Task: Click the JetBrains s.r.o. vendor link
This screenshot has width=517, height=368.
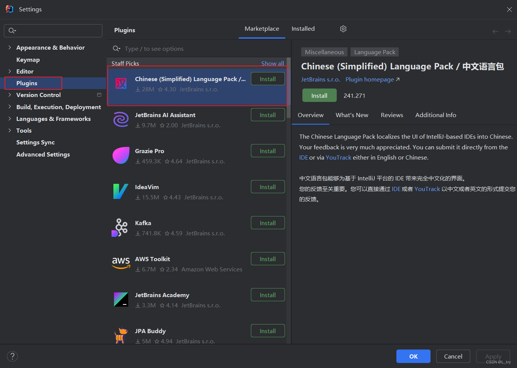Action: [x=321, y=80]
